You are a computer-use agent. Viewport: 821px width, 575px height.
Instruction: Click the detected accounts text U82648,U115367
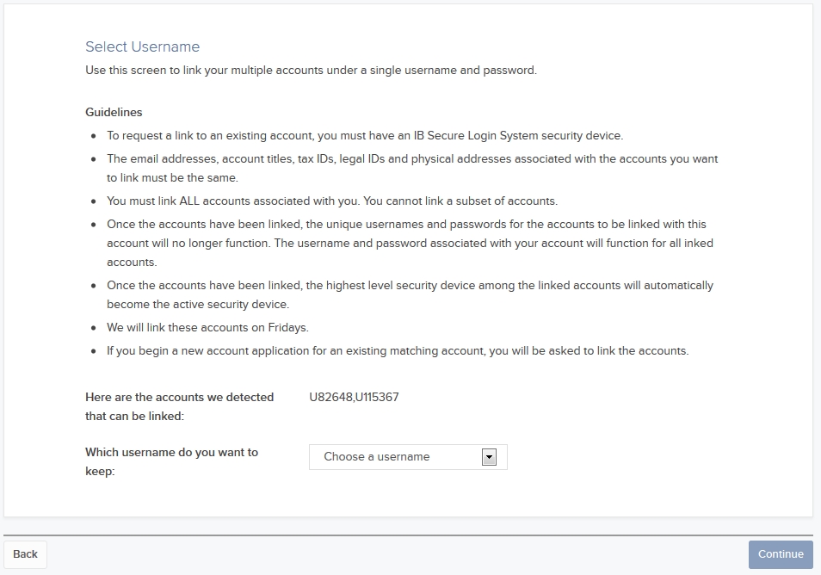pos(354,397)
